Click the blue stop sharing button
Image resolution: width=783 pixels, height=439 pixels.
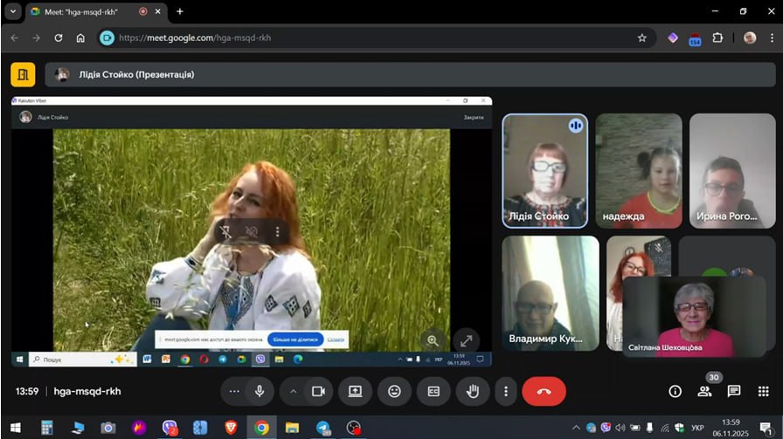(295, 339)
